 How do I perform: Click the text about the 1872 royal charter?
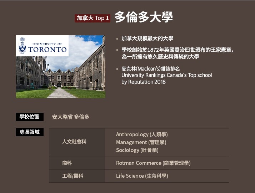[177, 50]
